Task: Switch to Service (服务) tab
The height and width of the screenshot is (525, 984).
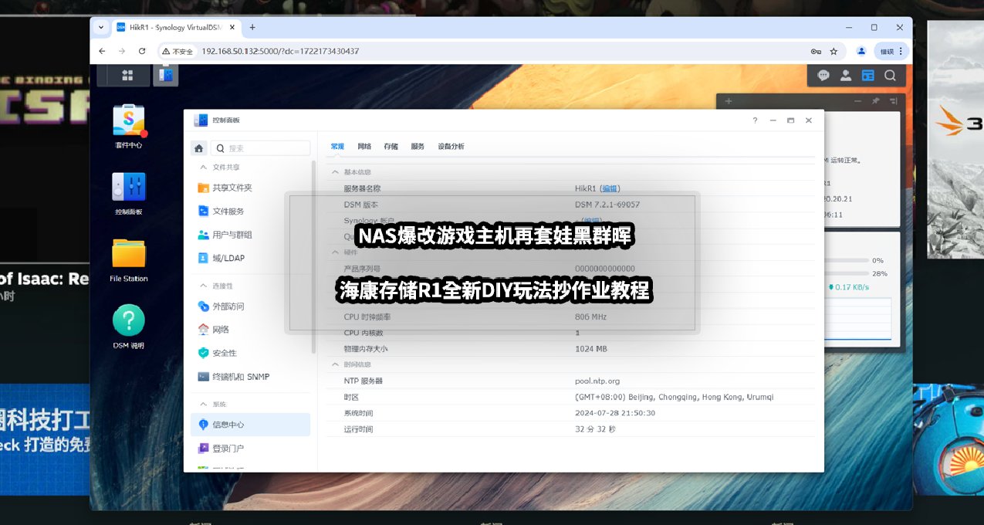Action: (x=418, y=146)
